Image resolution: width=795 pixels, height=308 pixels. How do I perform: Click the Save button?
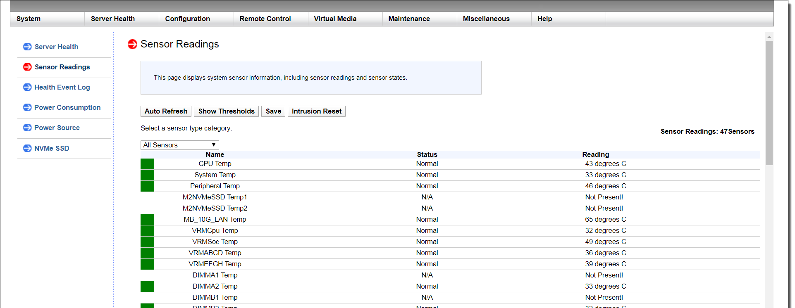click(273, 111)
